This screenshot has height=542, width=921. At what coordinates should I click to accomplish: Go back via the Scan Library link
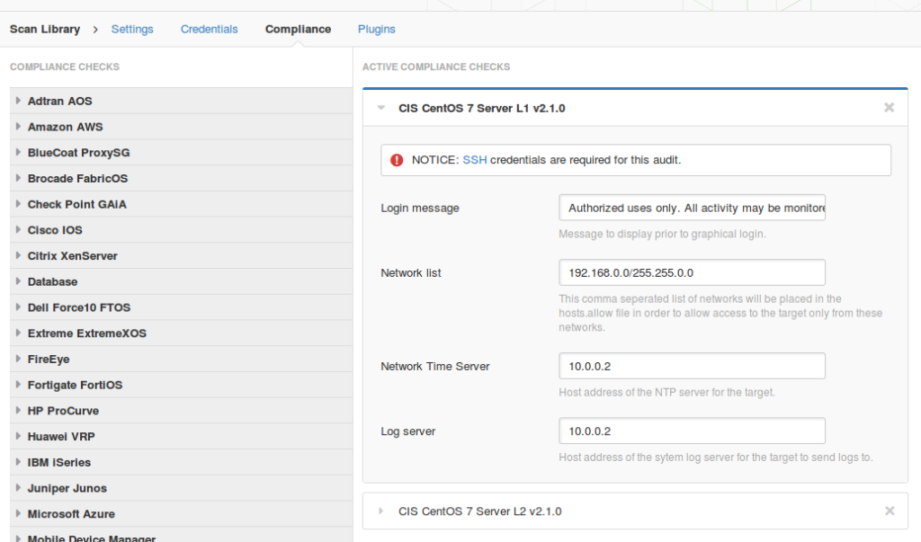pos(45,29)
